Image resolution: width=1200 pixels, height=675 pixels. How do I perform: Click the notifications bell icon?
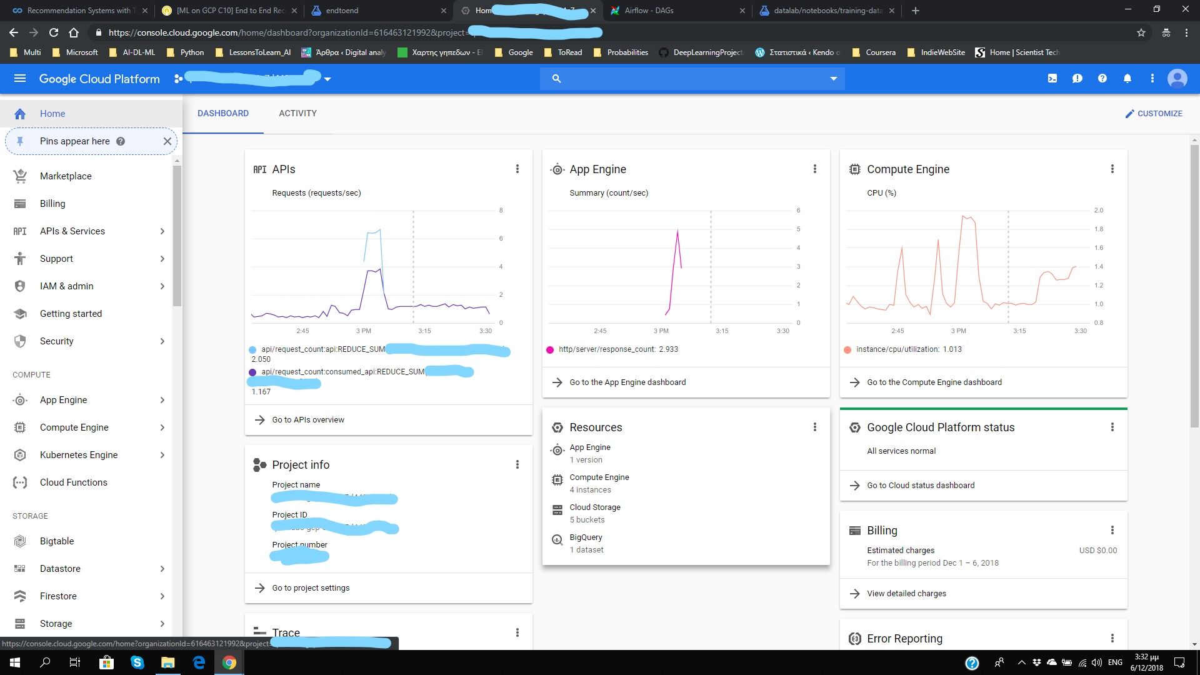click(x=1127, y=78)
